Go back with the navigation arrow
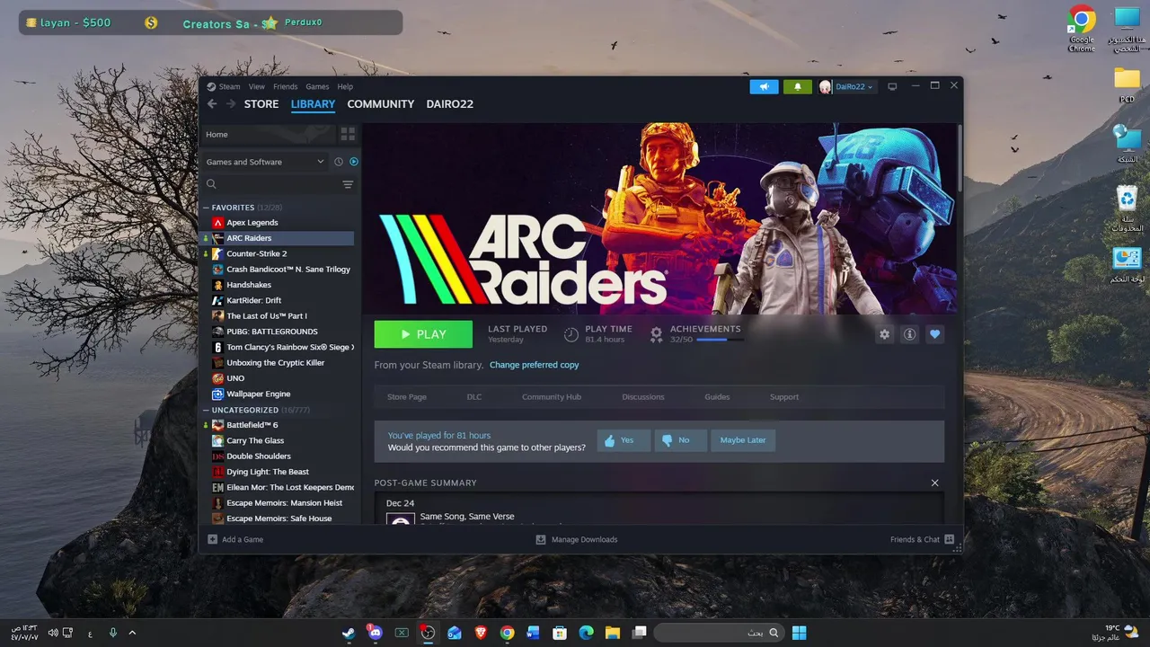The width and height of the screenshot is (1150, 647). 212,104
